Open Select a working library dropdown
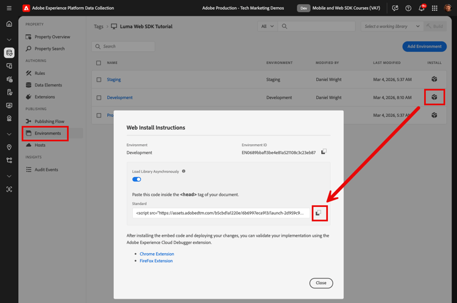Screen dimensions: 457x303 pyautogui.click(x=392, y=26)
